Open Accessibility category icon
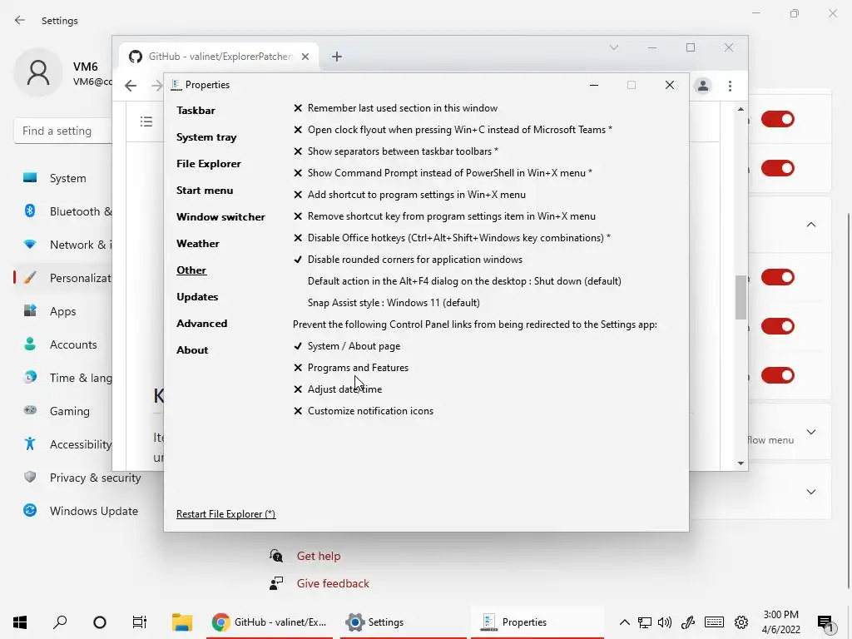Image resolution: width=852 pixels, height=639 pixels. pos(30,444)
